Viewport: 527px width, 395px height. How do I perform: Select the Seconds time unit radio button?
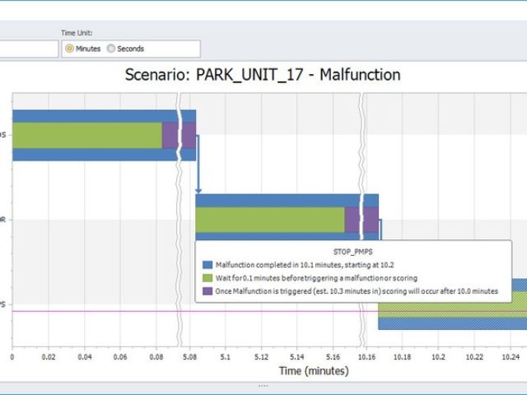(111, 49)
